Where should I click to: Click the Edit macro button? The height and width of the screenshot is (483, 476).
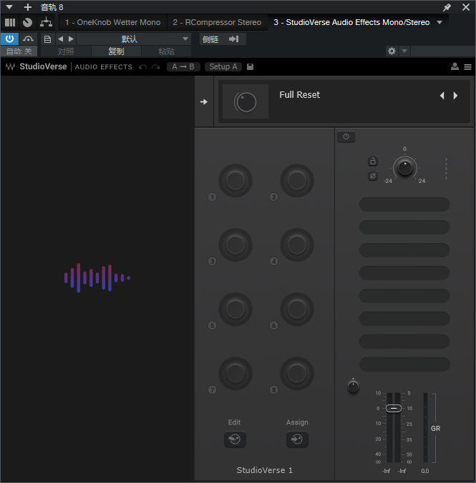[x=235, y=439]
